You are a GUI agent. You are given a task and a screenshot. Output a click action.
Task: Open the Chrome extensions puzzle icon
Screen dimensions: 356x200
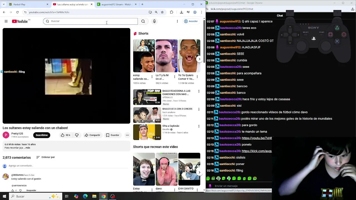pyautogui.click(x=172, y=12)
